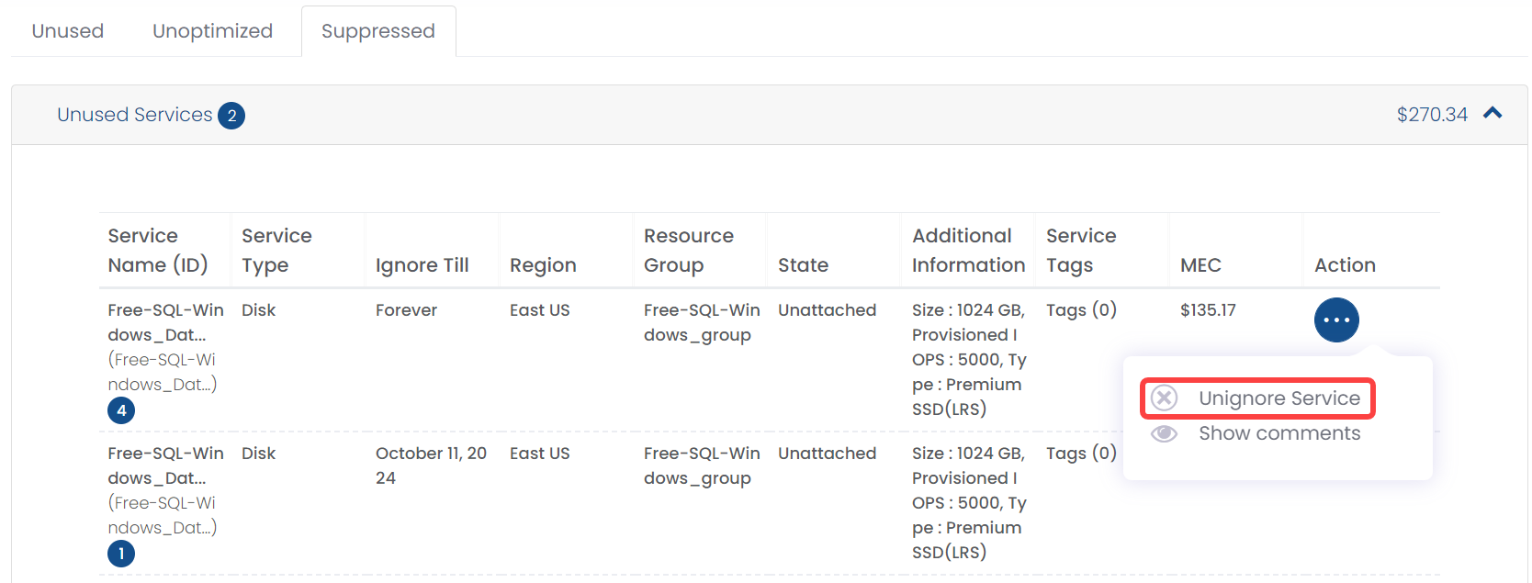Image resolution: width=1532 pixels, height=583 pixels.
Task: Click the Service Tags column header
Action: pos(1081,251)
